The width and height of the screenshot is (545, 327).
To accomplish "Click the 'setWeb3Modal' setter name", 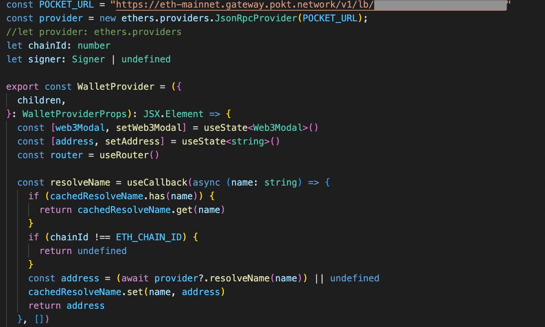I will 149,128.
